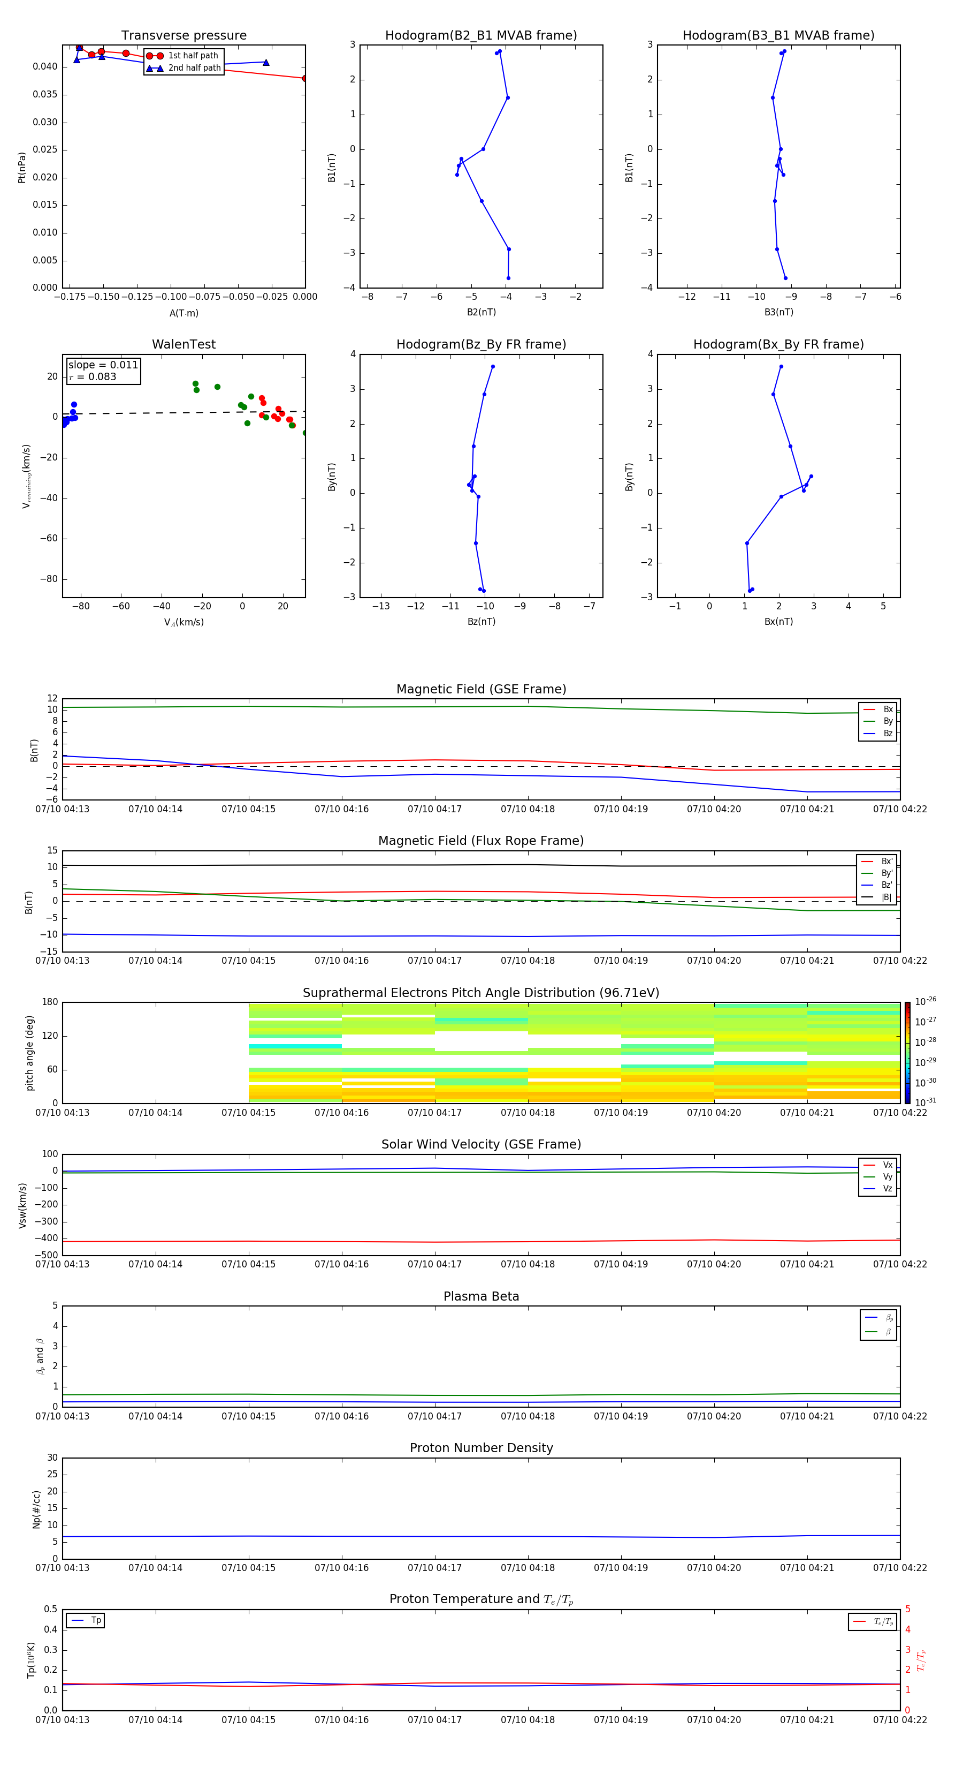Image resolution: width=963 pixels, height=1767 pixels.
Task: Click the 'slope = 0.011' annotation
Action: pos(103,365)
